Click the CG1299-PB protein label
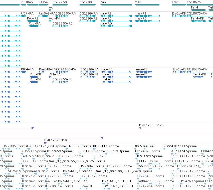This screenshot has height=190, width=213. point(89,74)
